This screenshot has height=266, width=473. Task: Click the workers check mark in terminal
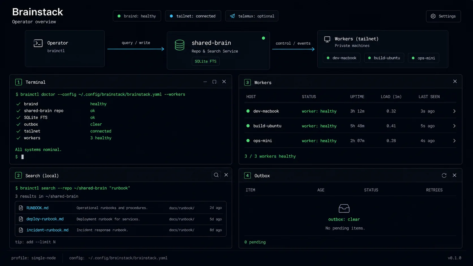(x=18, y=138)
